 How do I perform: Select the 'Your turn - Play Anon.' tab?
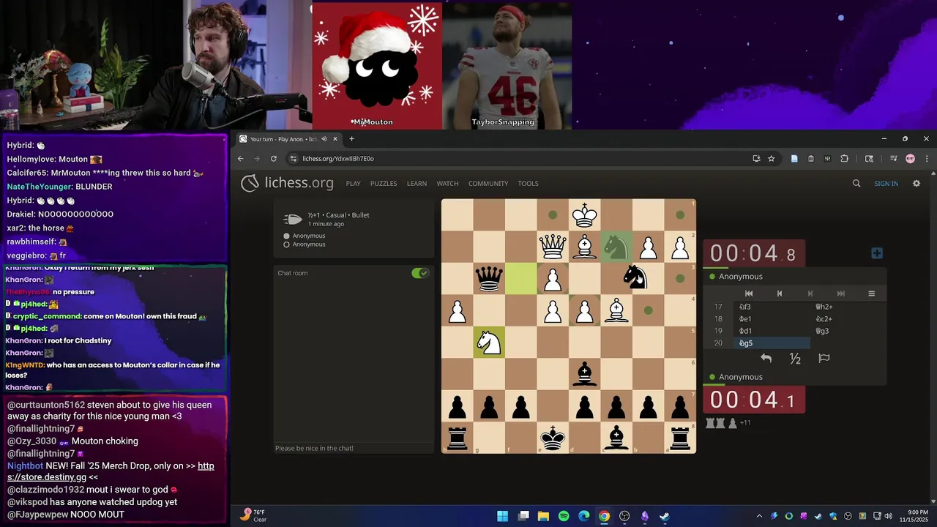(x=289, y=139)
